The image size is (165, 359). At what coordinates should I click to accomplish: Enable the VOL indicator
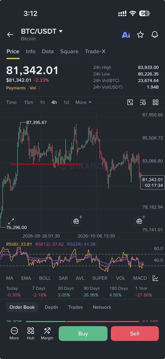click(x=120, y=278)
